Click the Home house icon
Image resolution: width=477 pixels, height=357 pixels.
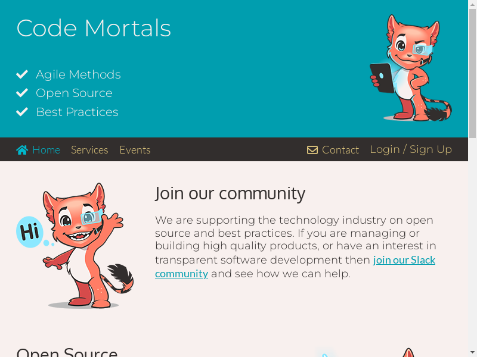pyautogui.click(x=22, y=150)
